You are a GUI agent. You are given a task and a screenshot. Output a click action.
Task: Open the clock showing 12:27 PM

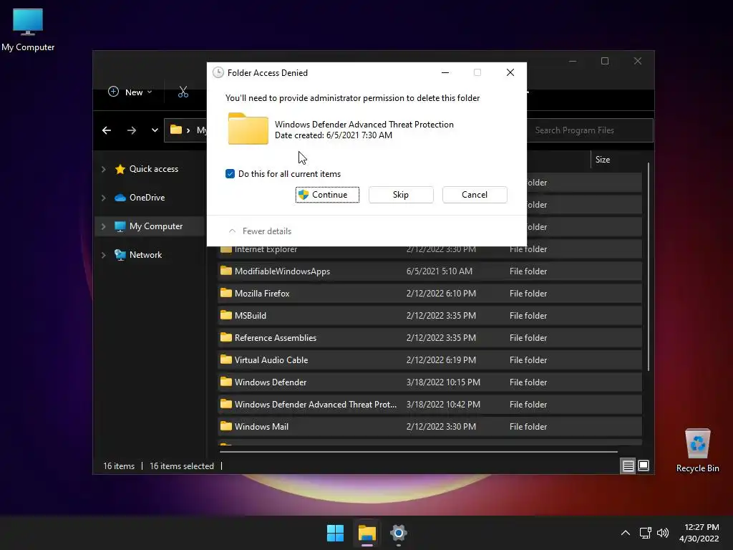699,533
